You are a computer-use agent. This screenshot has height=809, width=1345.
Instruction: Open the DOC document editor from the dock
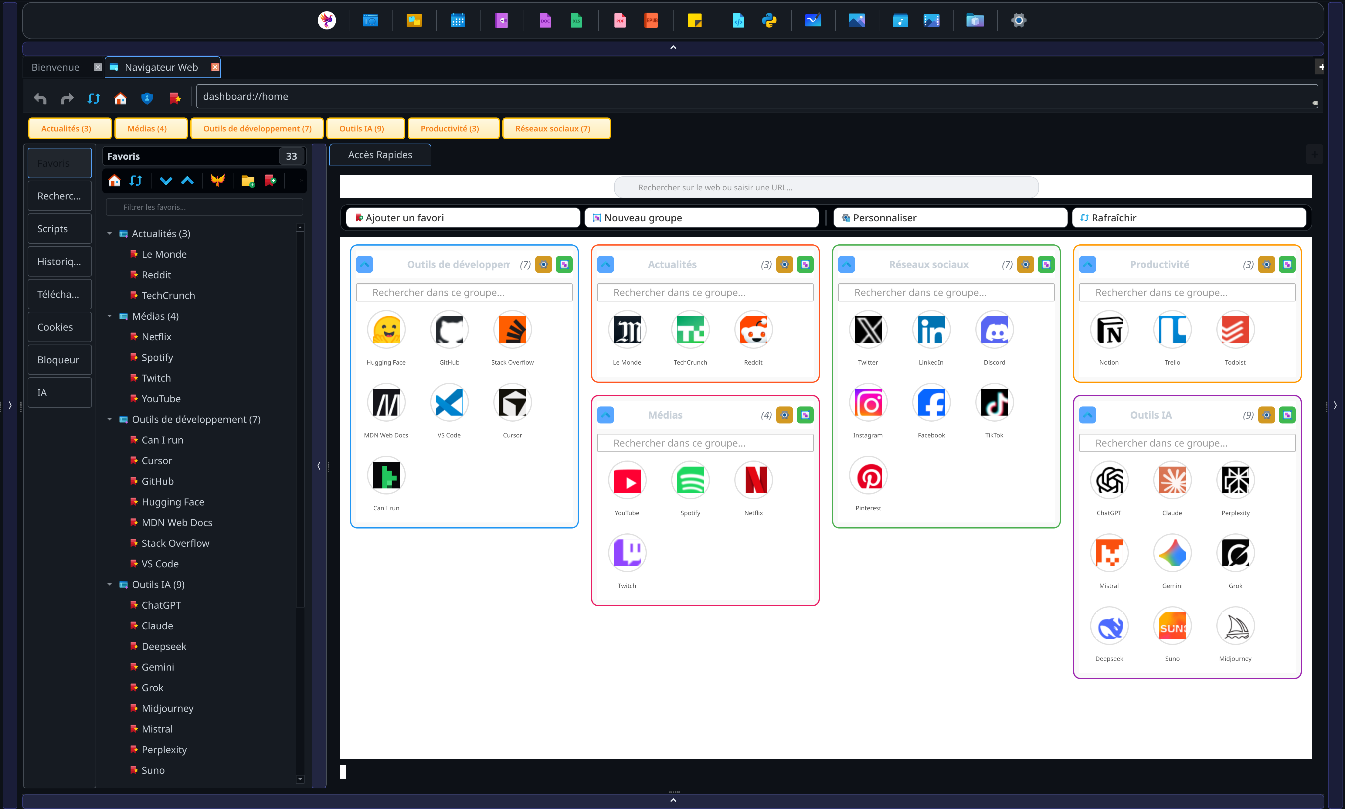click(x=545, y=21)
